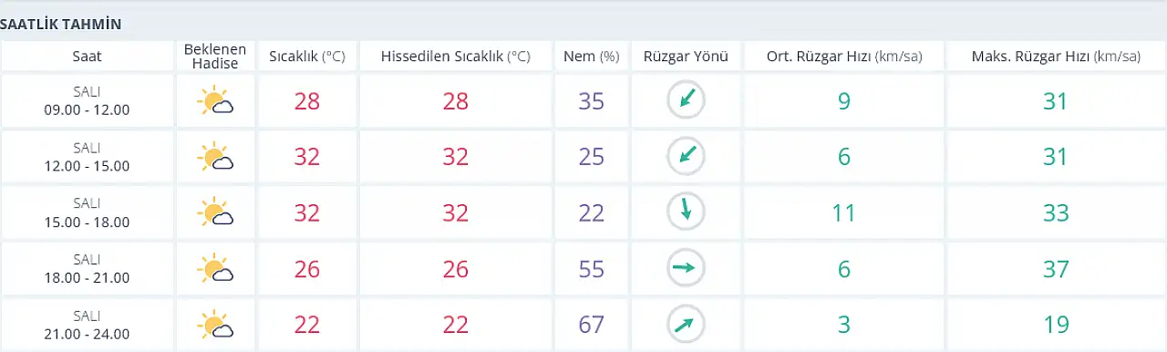The image size is (1167, 352).
Task: Click the Maks. Rüzgar Hızı header
Action: click(1056, 57)
